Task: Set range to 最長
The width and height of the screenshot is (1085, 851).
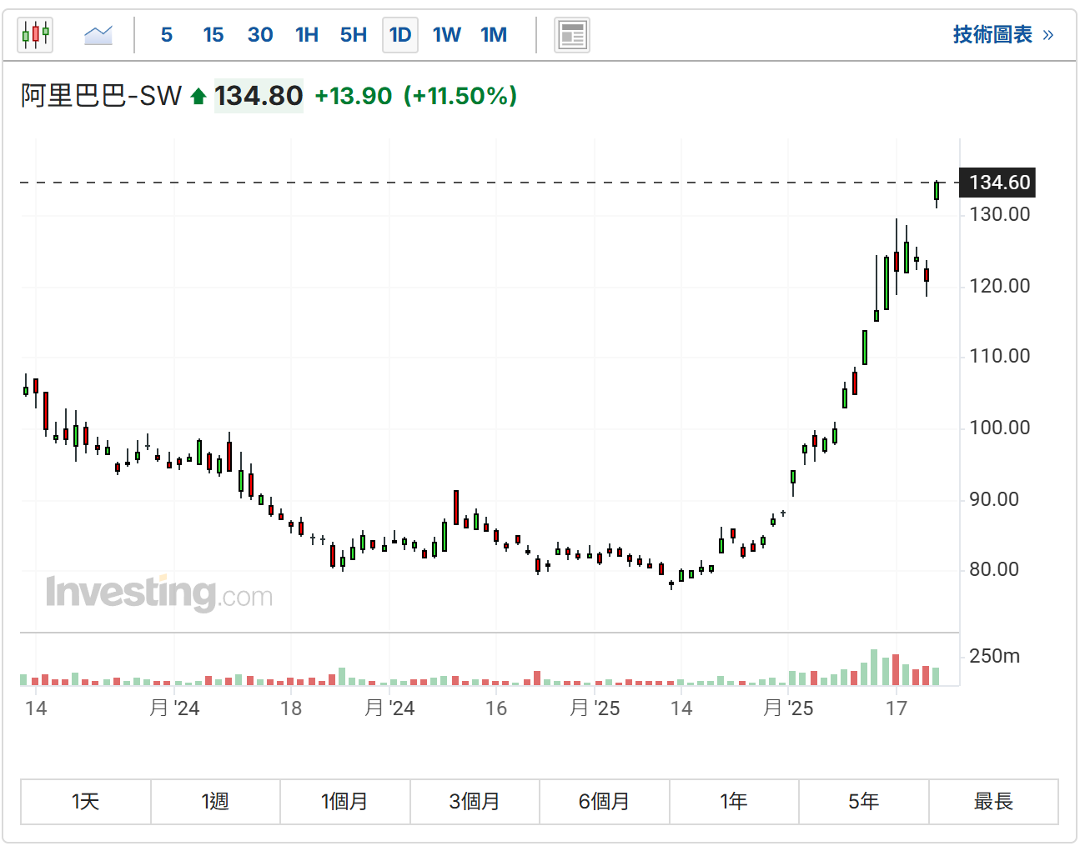Action: point(993,802)
